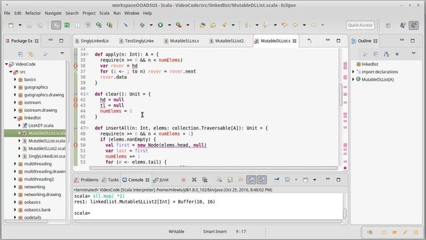Click the Run Last Tool external tools icon
426x240 pixels.
[178, 25]
